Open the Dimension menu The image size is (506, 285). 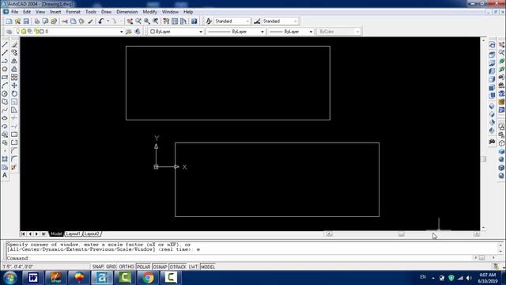[126, 12]
